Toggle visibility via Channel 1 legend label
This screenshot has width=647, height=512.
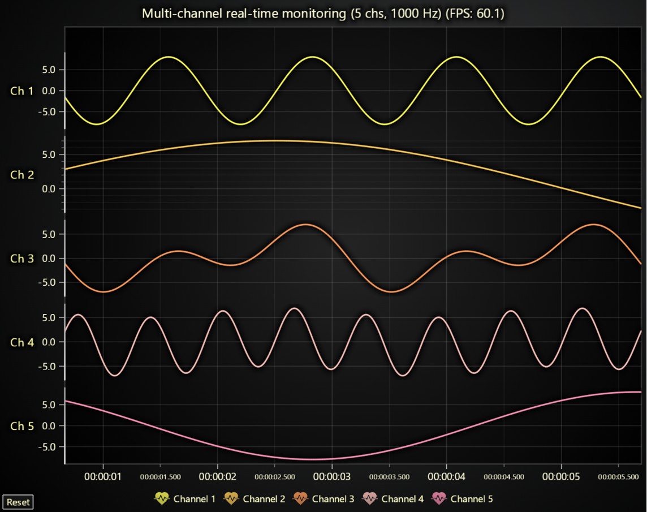(195, 499)
